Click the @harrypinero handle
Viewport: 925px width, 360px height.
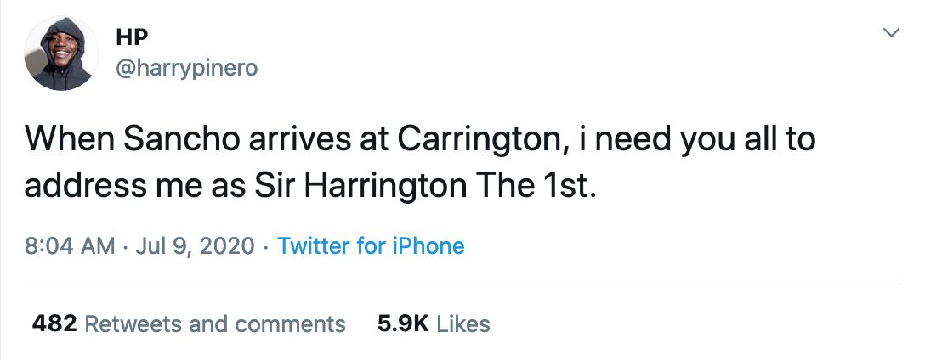184,69
